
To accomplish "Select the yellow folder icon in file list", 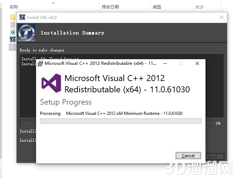I will [13, 17].
